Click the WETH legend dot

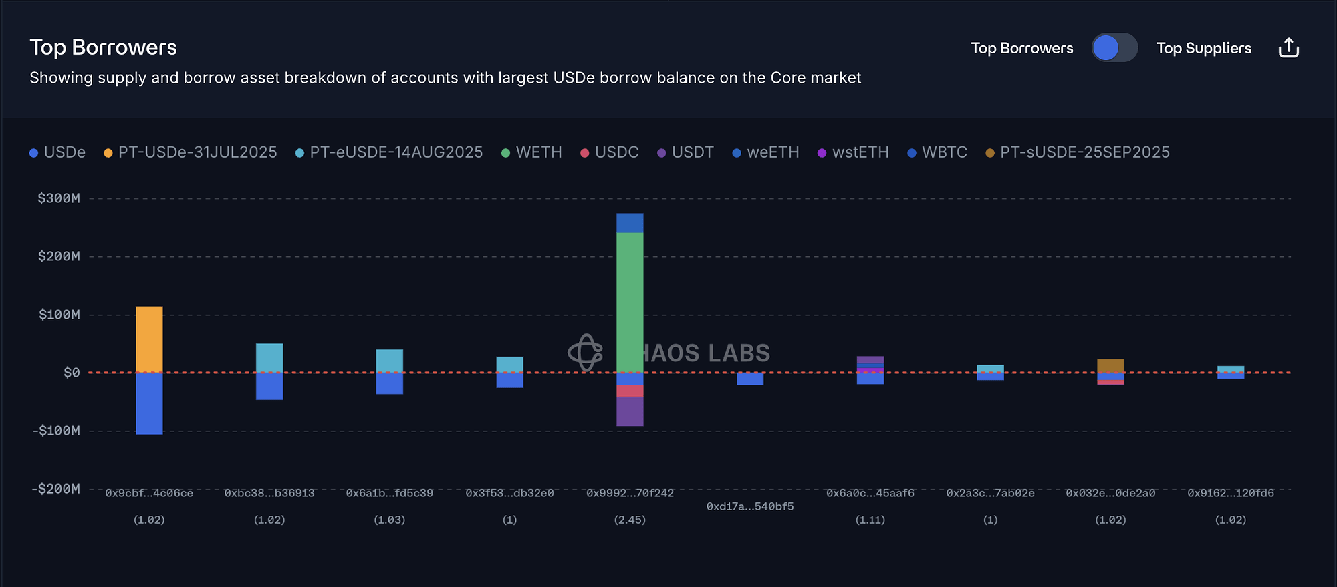pyautogui.click(x=506, y=153)
